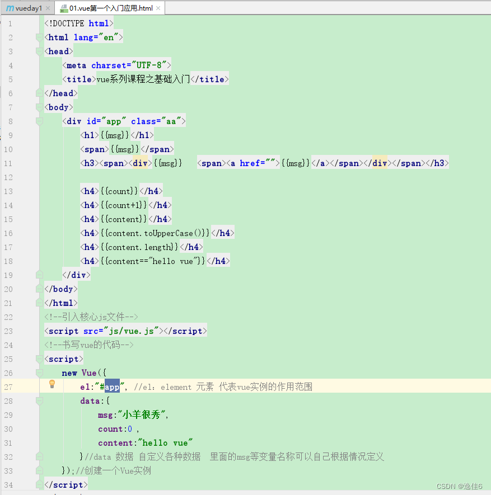The image size is (491, 495).
Task: Click '{{count+1}}' on line 14
Action: pyautogui.click(x=124, y=205)
